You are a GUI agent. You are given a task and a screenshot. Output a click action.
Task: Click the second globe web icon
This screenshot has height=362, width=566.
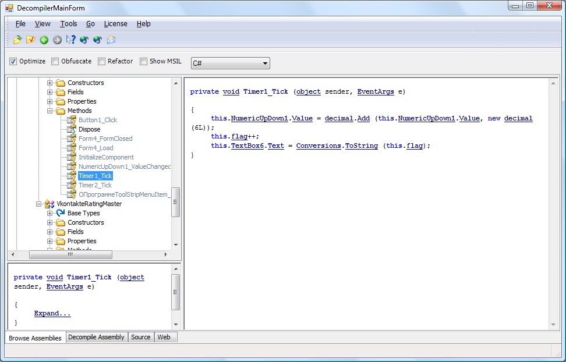97,40
